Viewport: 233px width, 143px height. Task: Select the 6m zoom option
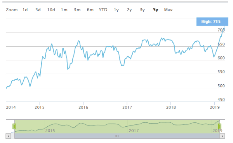click(x=90, y=10)
